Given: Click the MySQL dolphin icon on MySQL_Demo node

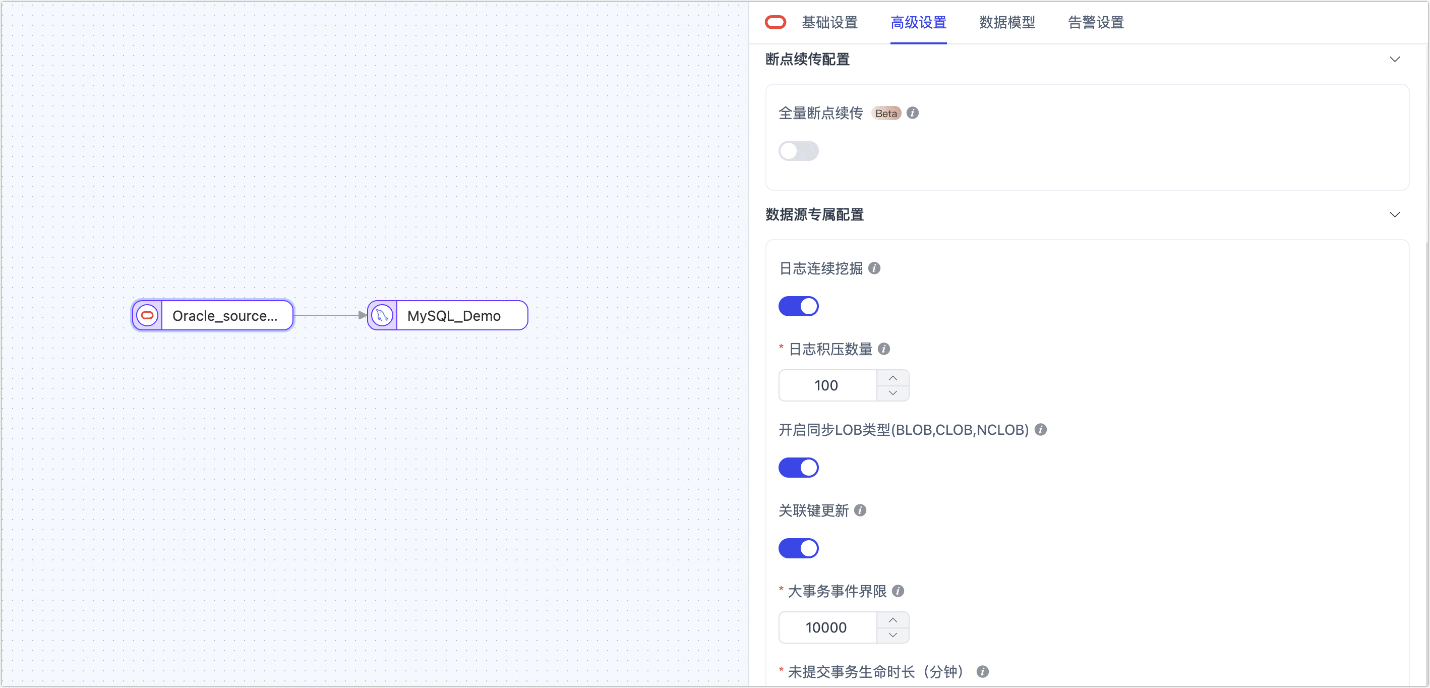Looking at the screenshot, I should point(382,315).
